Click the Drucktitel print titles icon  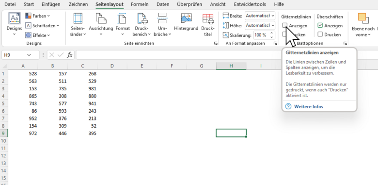tap(208, 24)
